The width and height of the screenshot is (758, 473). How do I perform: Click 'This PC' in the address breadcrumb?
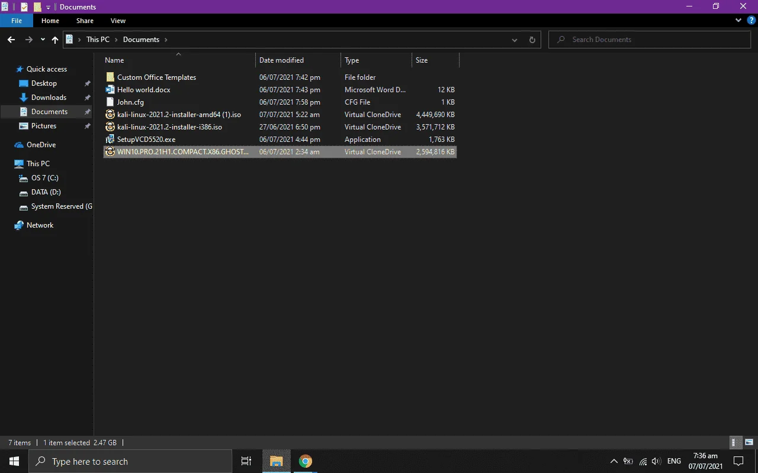[x=98, y=40]
